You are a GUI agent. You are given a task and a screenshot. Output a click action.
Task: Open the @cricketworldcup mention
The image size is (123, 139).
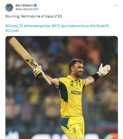click(75, 26)
